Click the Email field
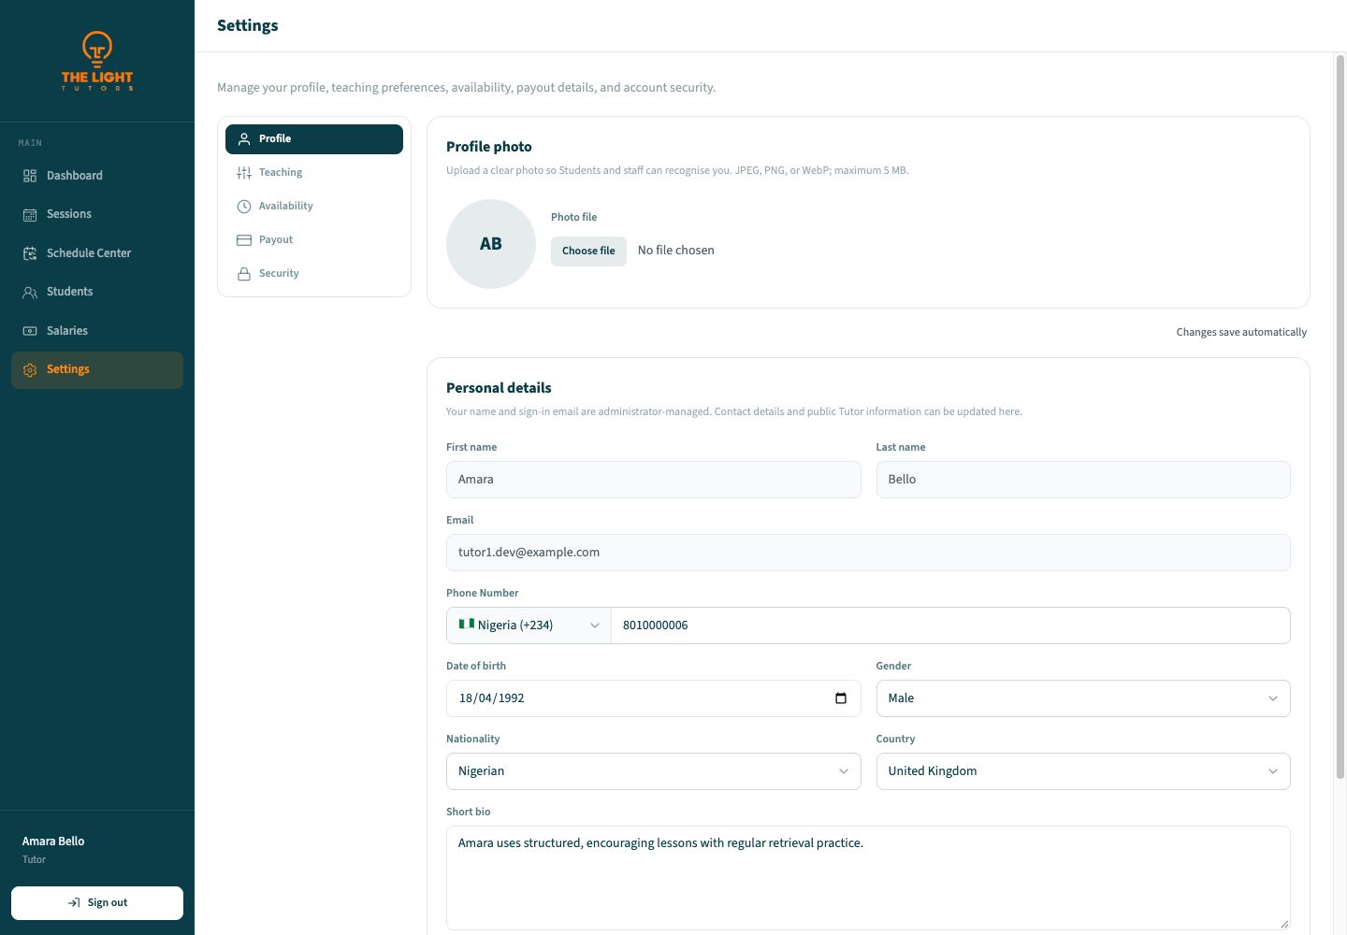Image resolution: width=1347 pixels, height=935 pixels. point(868,553)
